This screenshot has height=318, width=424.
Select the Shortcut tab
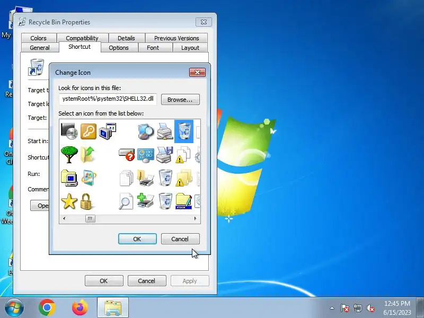pos(79,47)
